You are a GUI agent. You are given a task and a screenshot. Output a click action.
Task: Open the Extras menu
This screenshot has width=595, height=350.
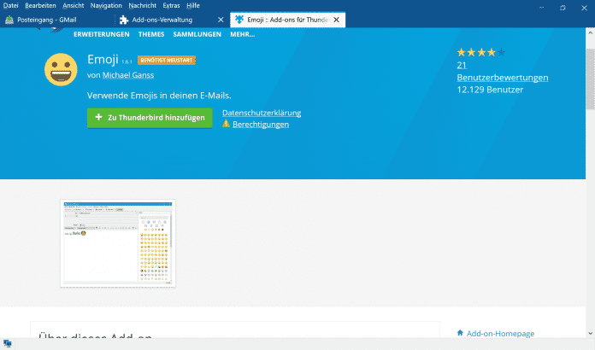click(172, 5)
